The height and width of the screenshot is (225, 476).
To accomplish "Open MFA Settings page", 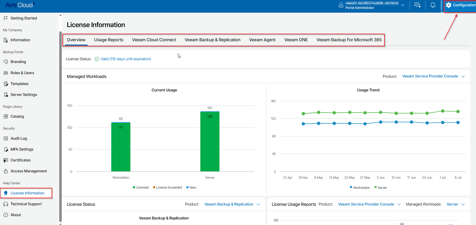I will [x=22, y=149].
